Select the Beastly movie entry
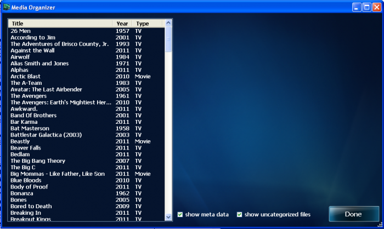 click(x=87, y=141)
